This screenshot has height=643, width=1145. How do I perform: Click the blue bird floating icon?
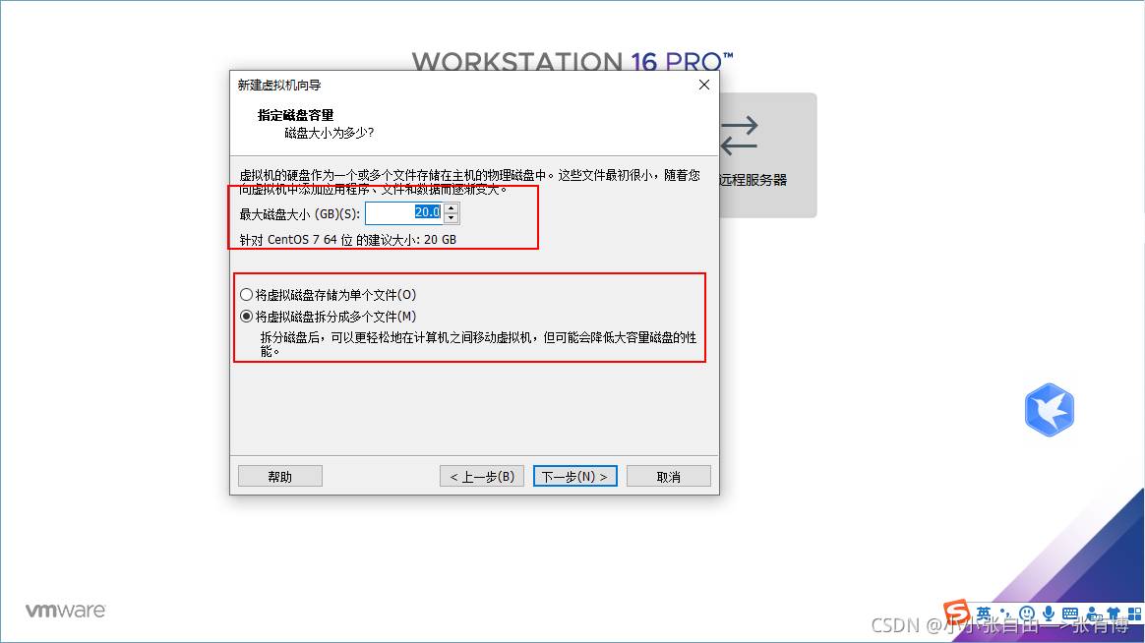1049,410
